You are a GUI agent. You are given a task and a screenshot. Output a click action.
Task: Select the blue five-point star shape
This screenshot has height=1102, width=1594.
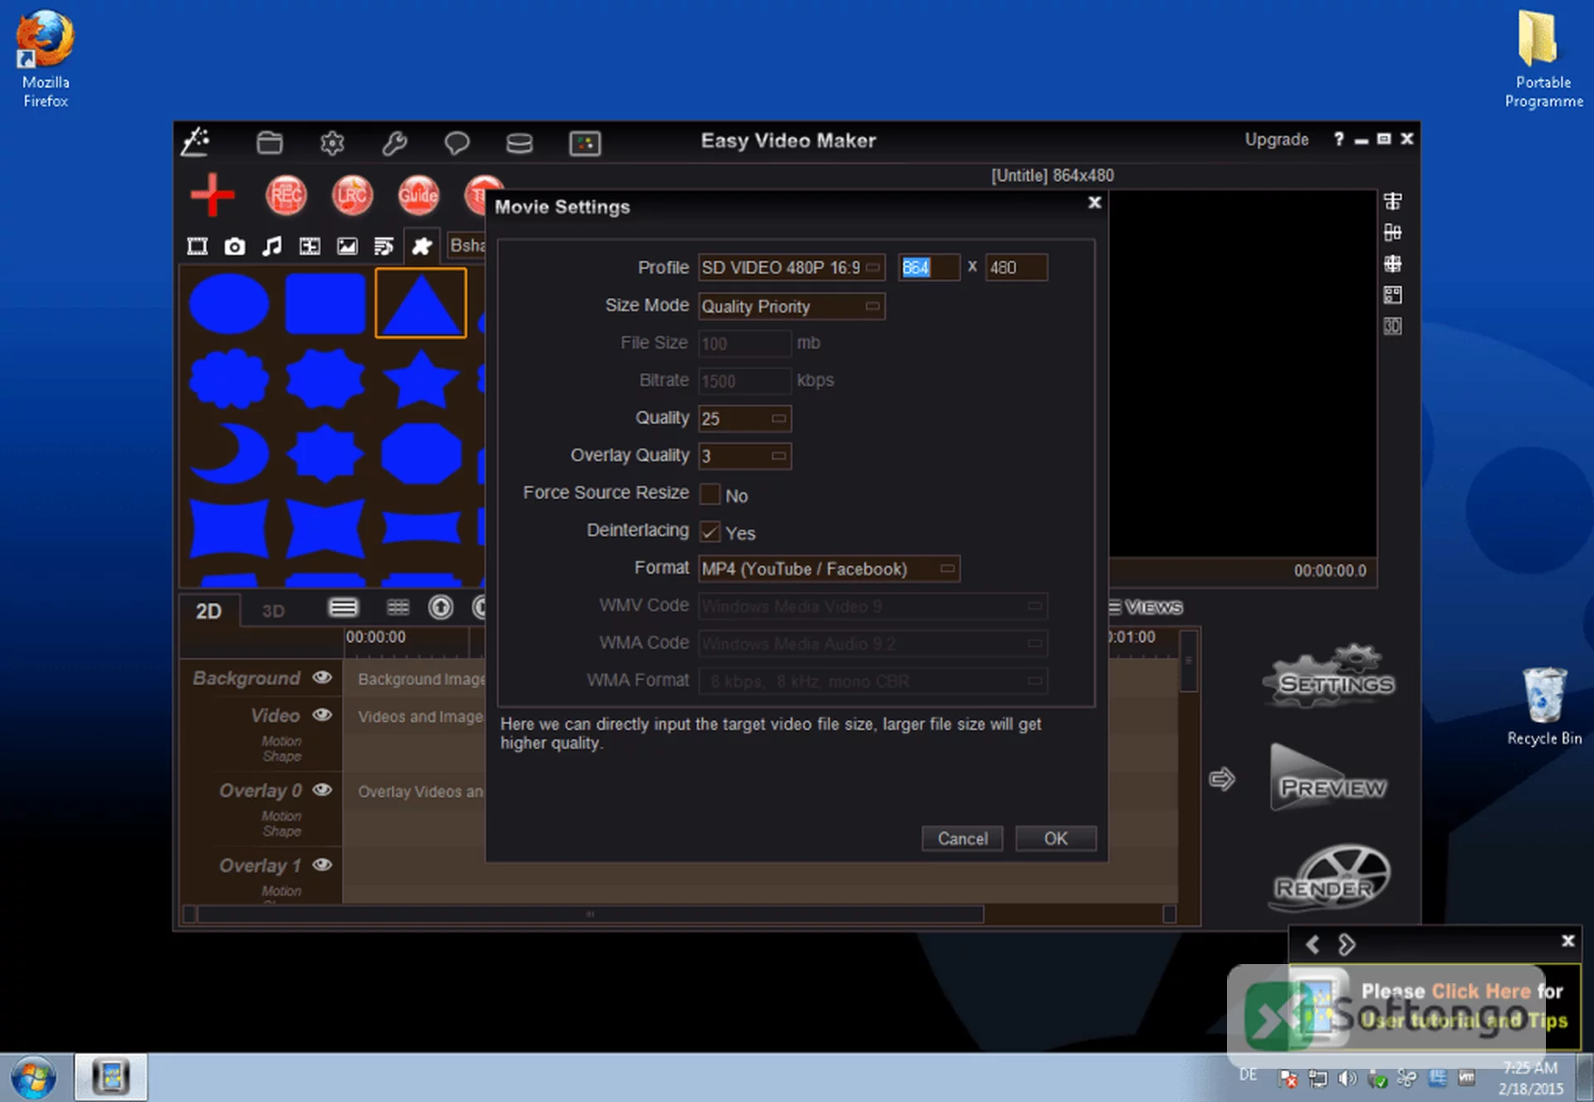tap(421, 379)
